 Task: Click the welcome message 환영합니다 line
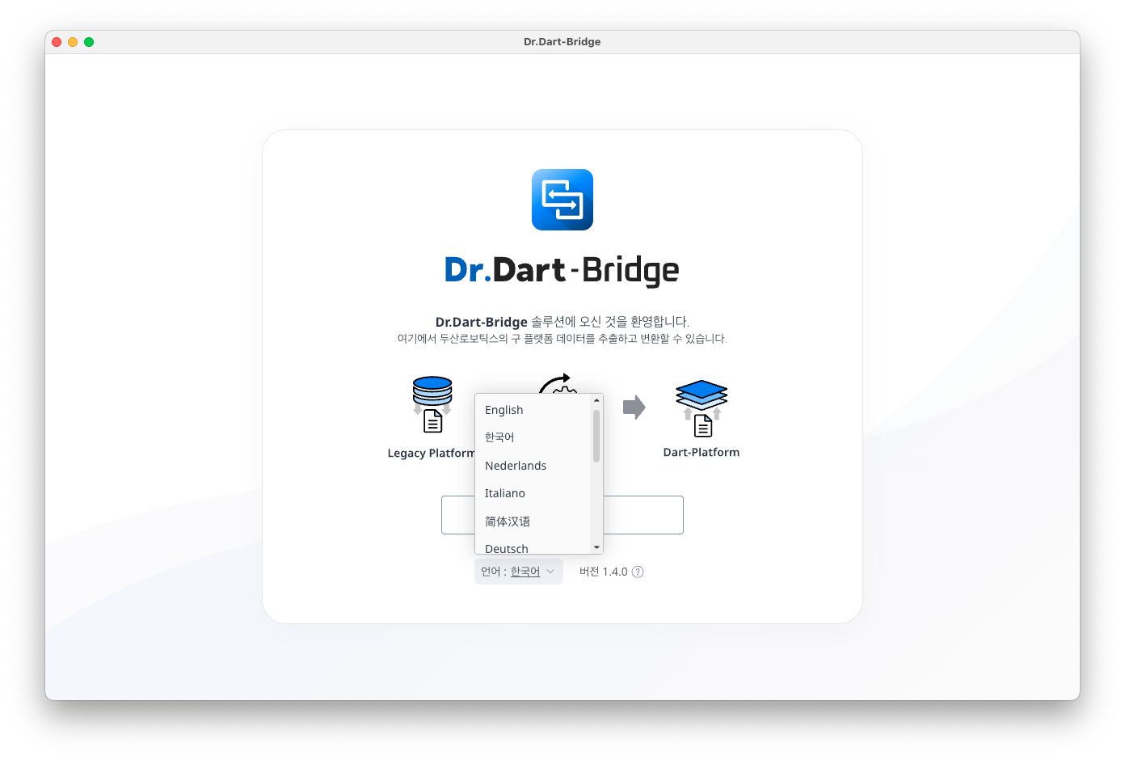click(x=562, y=322)
